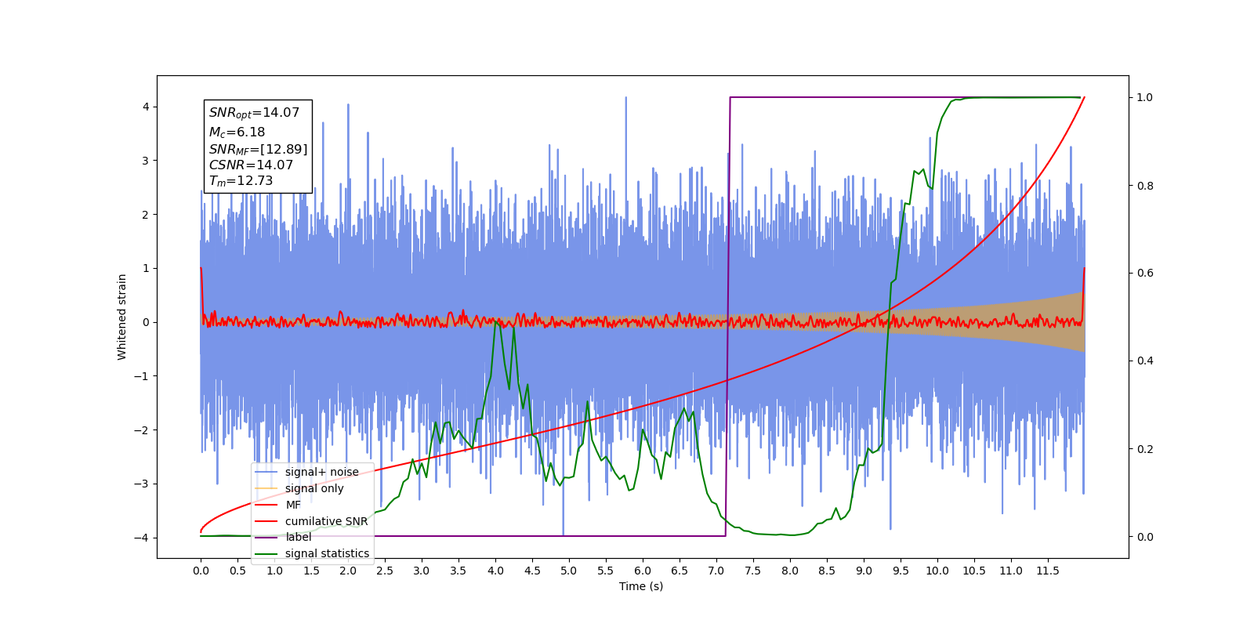This screenshot has width=1254, height=627.
Task: Click the CSNR=14.07 annotation line
Action: click(251, 165)
